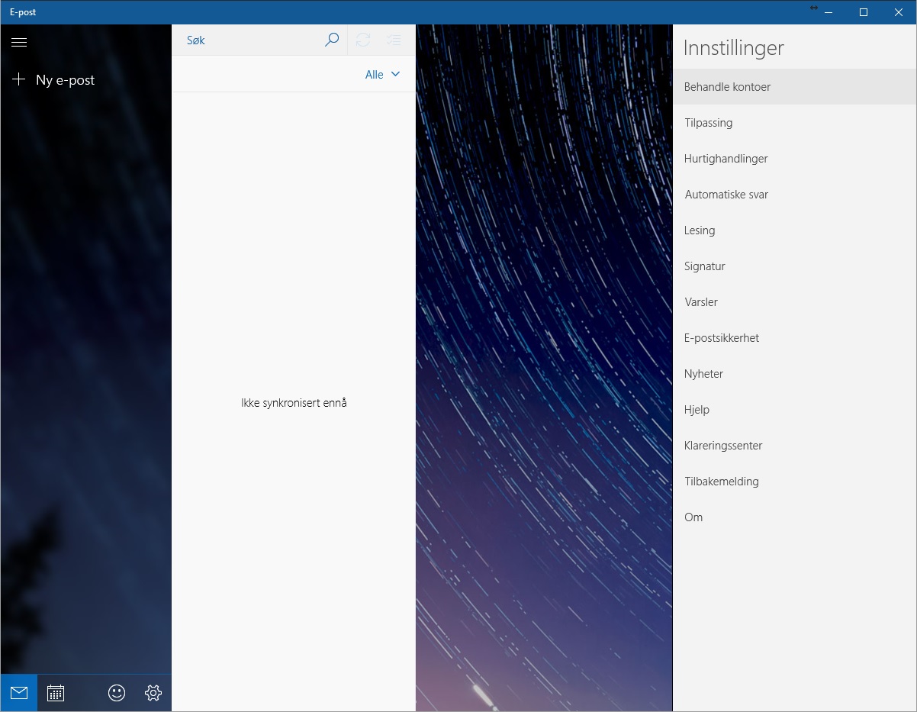The height and width of the screenshot is (712, 917).
Task: Enter selection mode via checklist icon
Action: tap(394, 40)
